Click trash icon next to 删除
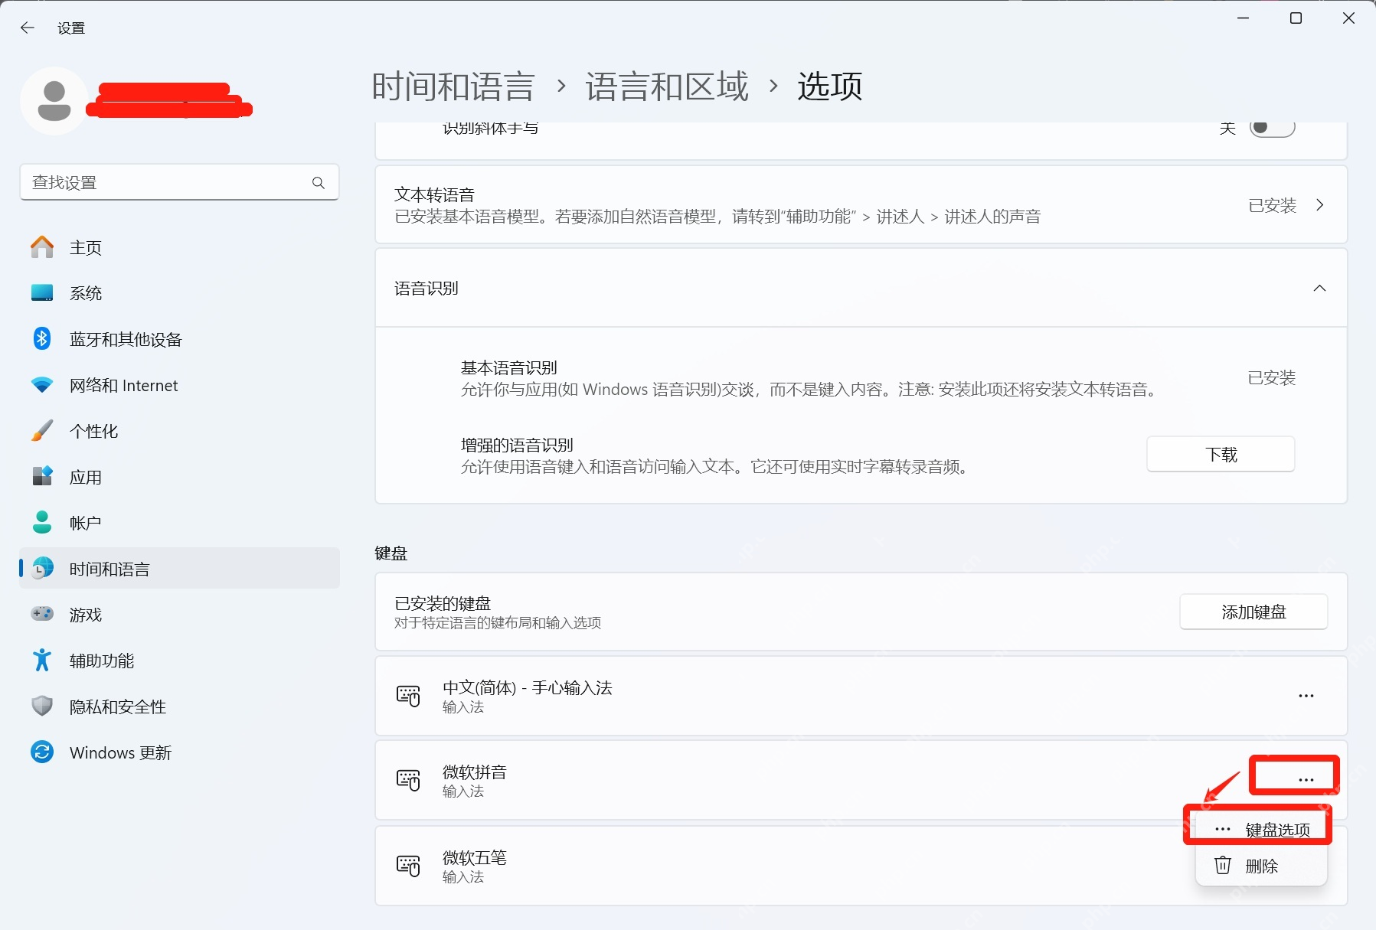1376x930 pixels. click(1223, 865)
